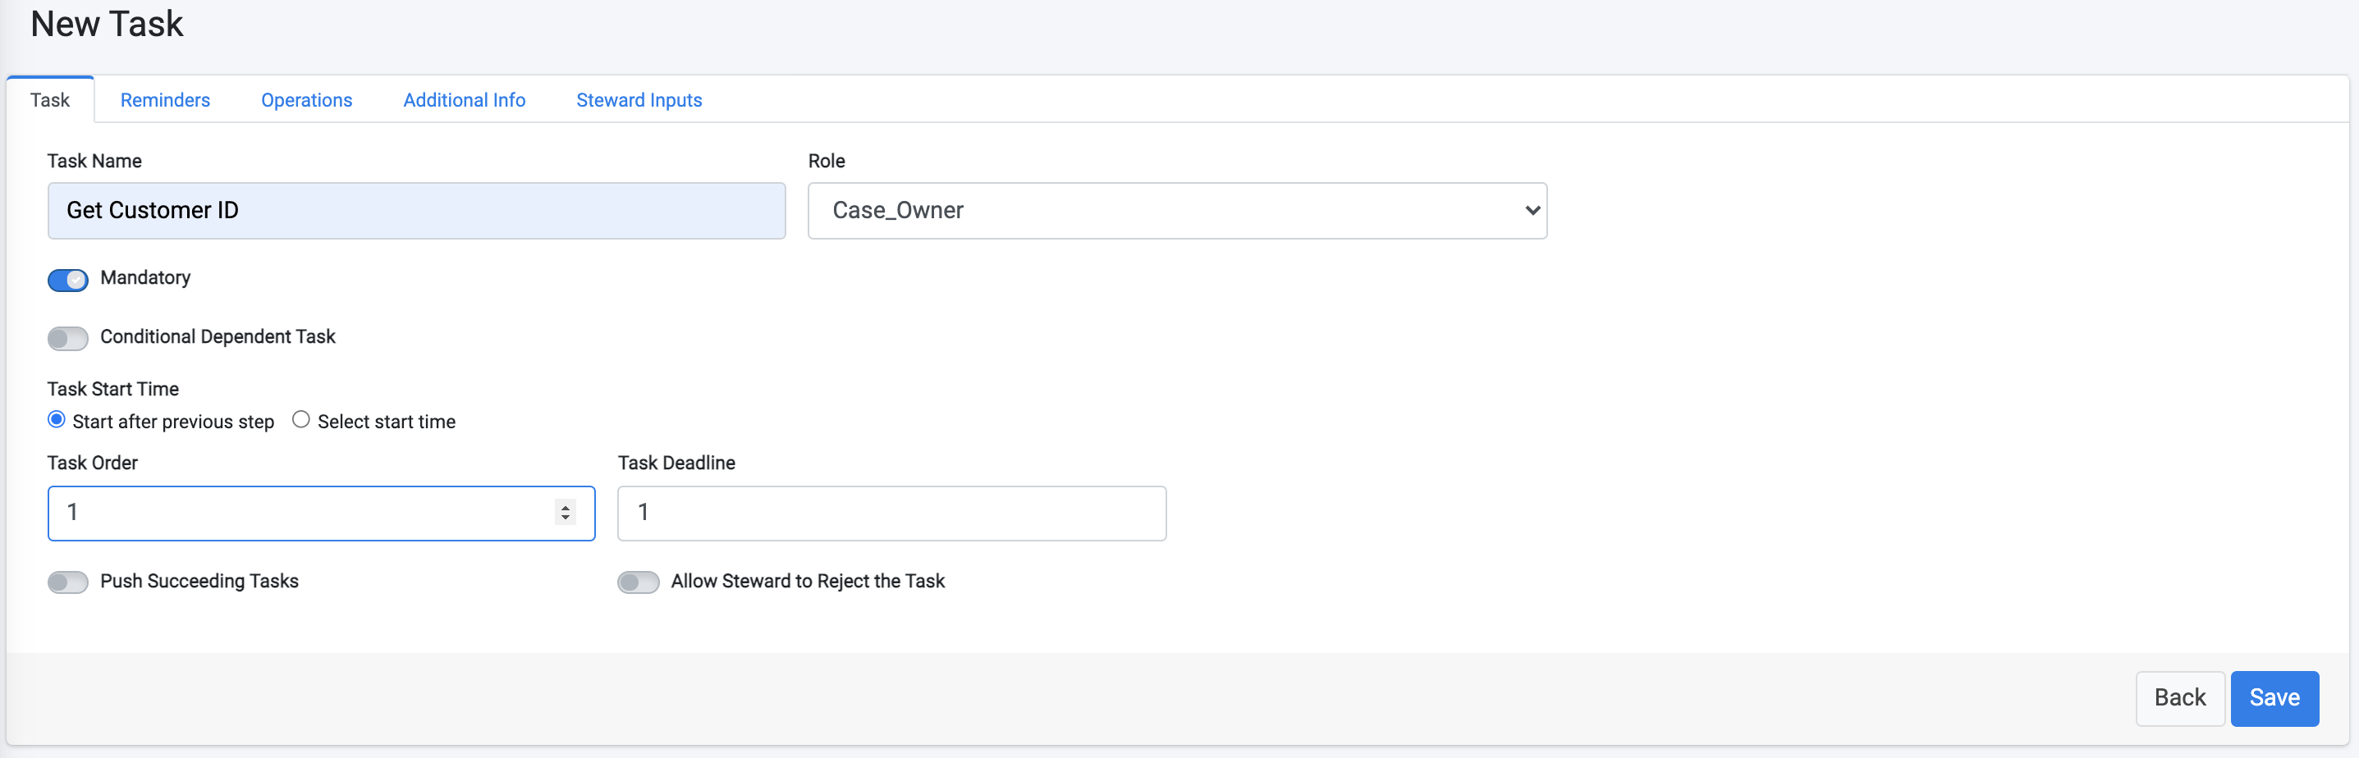This screenshot has height=758, width=2359.
Task: Select the Select start time option
Action: click(300, 419)
